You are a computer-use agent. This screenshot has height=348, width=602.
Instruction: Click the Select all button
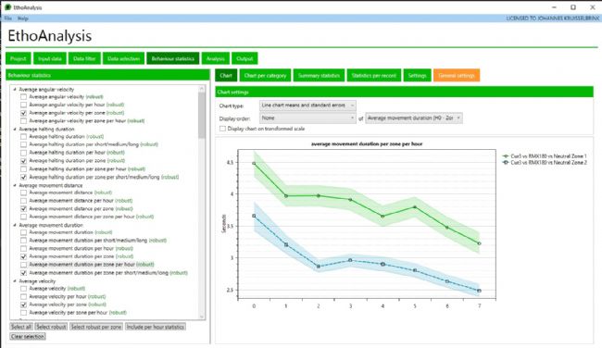click(21, 327)
